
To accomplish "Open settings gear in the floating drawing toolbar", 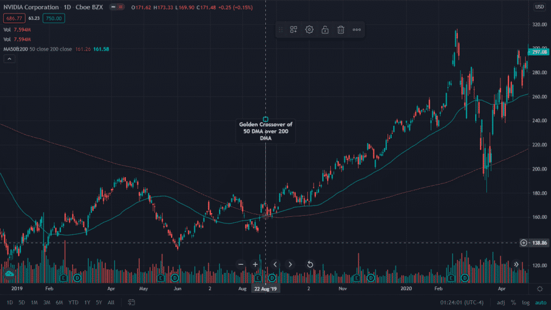I will click(309, 30).
